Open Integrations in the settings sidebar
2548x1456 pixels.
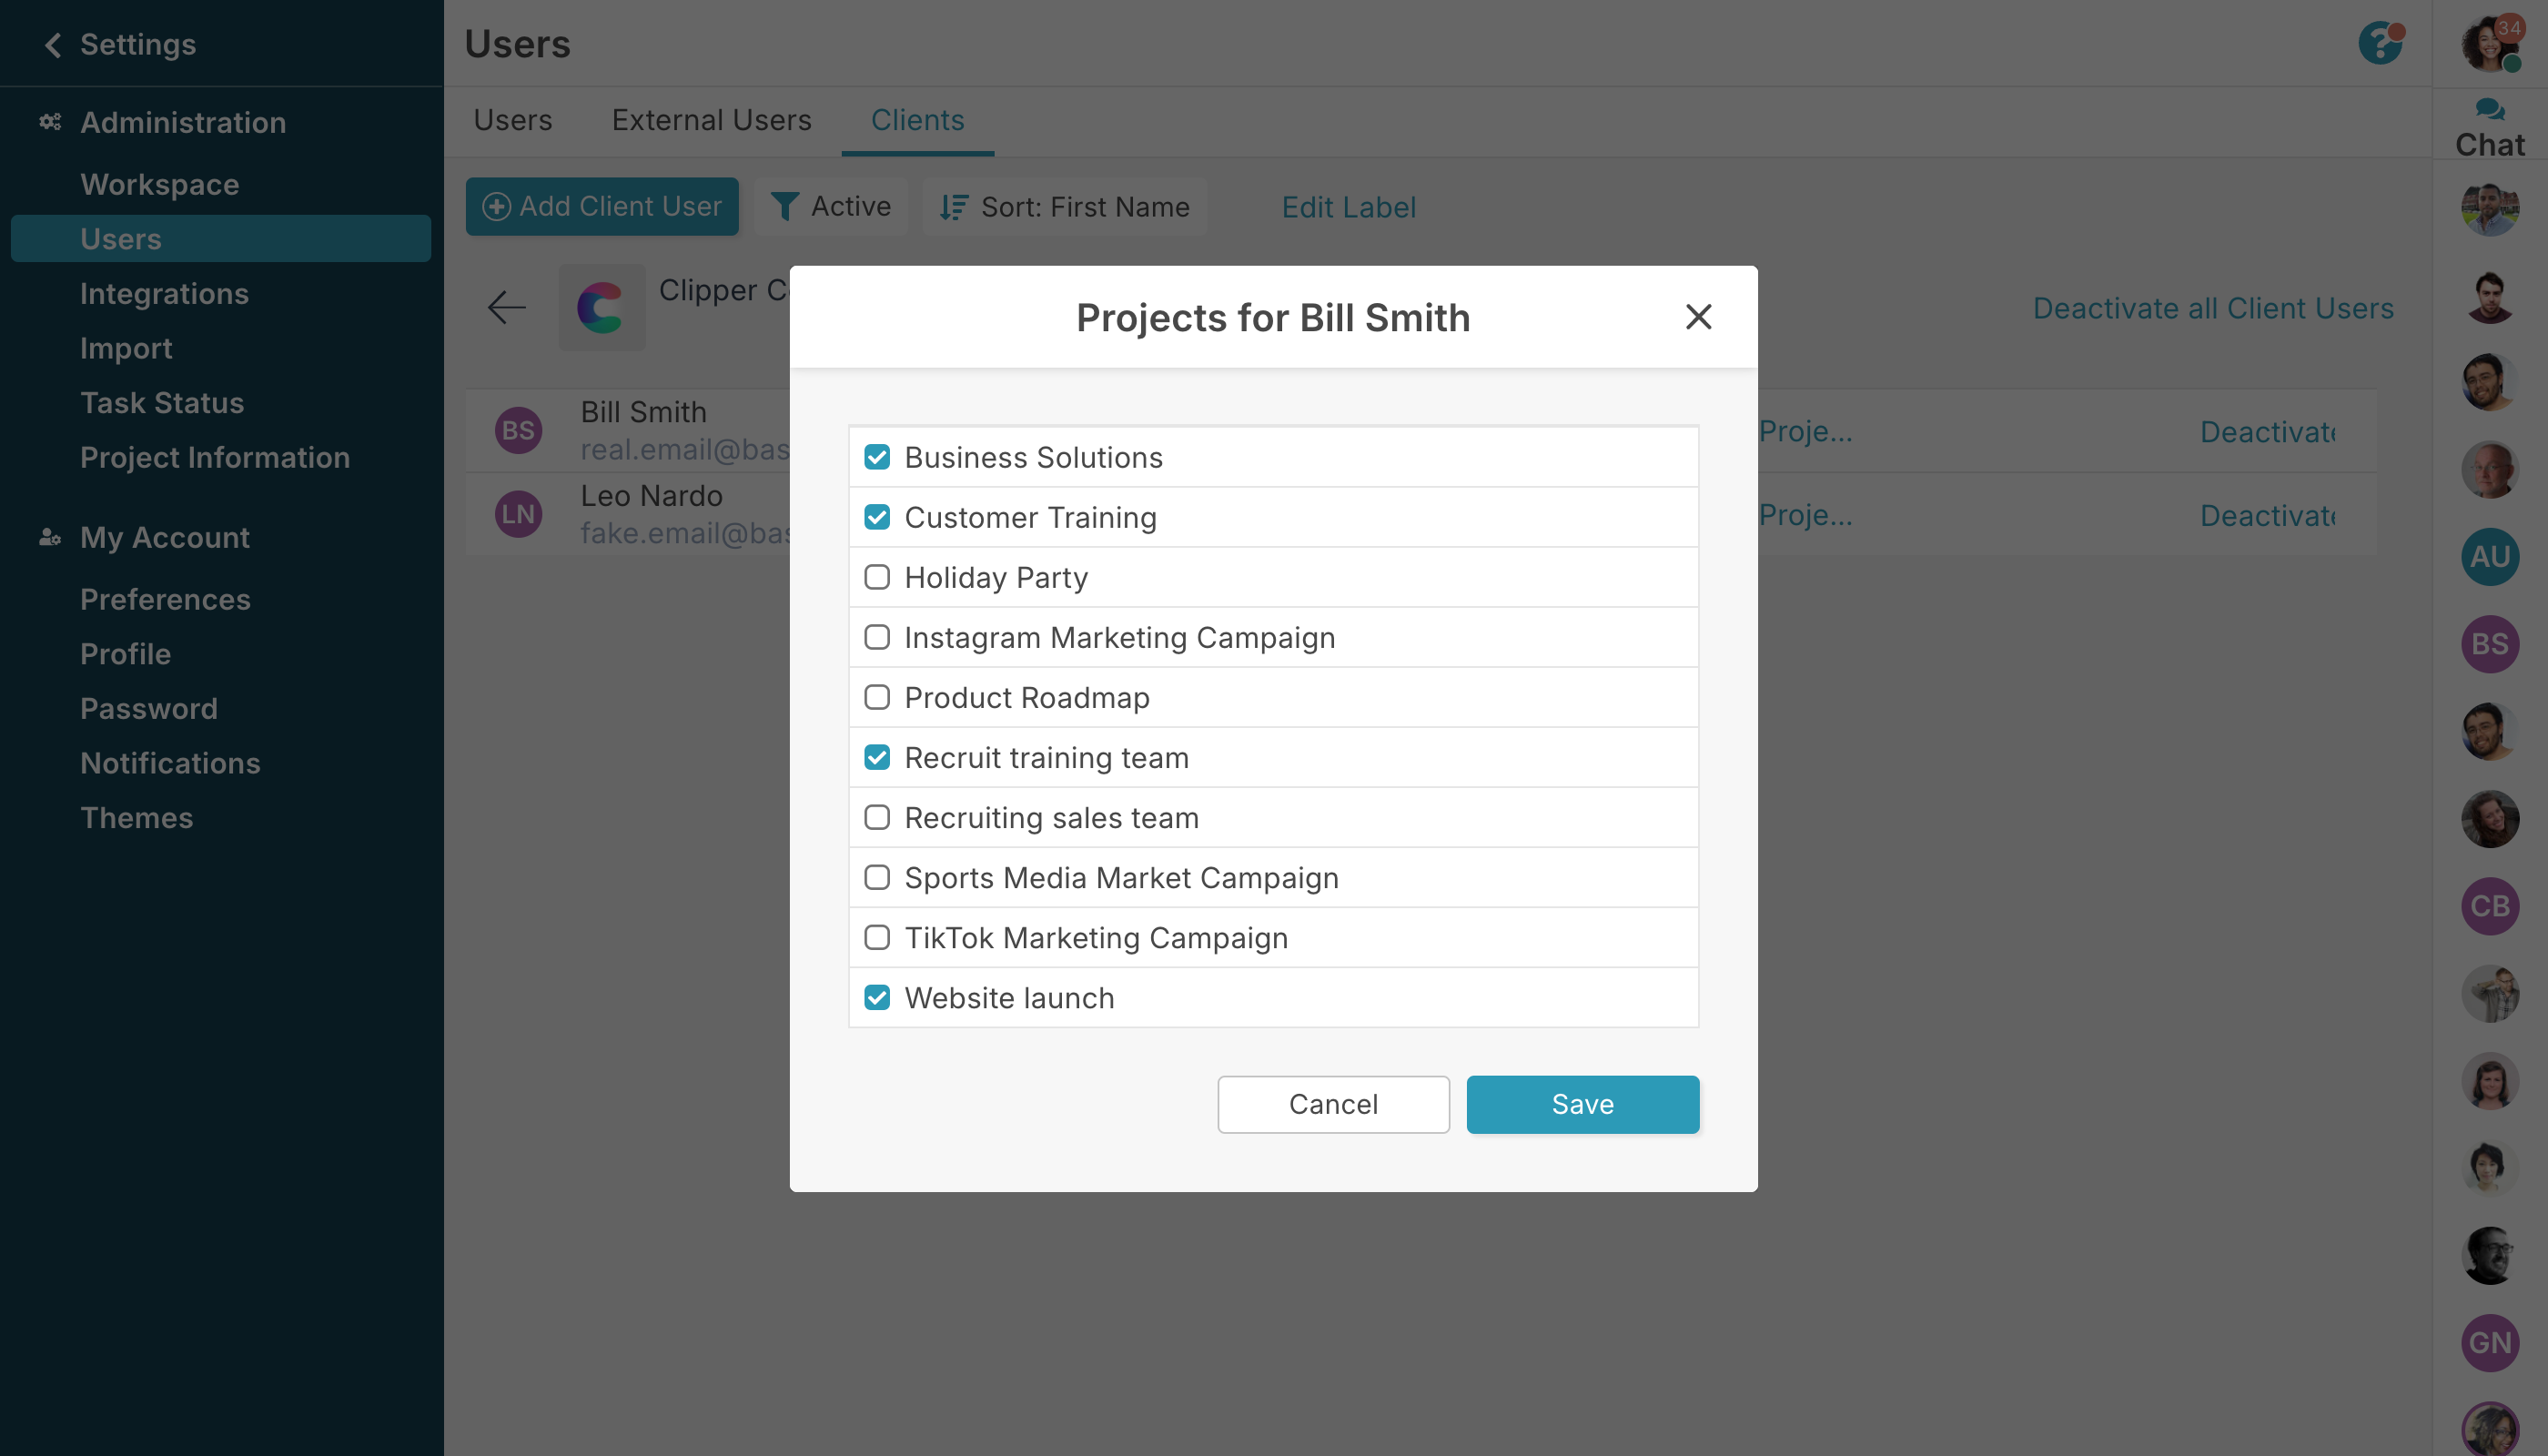tap(164, 293)
